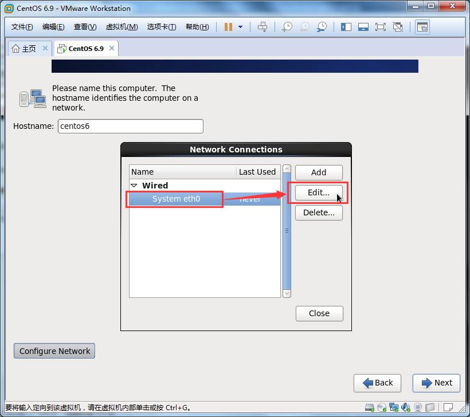470x417 pixels.
Task: Click the connections list scrollbar thumb
Action: coord(287,231)
